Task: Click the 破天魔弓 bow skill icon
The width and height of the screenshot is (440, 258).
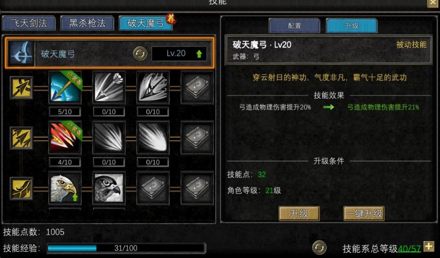Action: [x=21, y=53]
